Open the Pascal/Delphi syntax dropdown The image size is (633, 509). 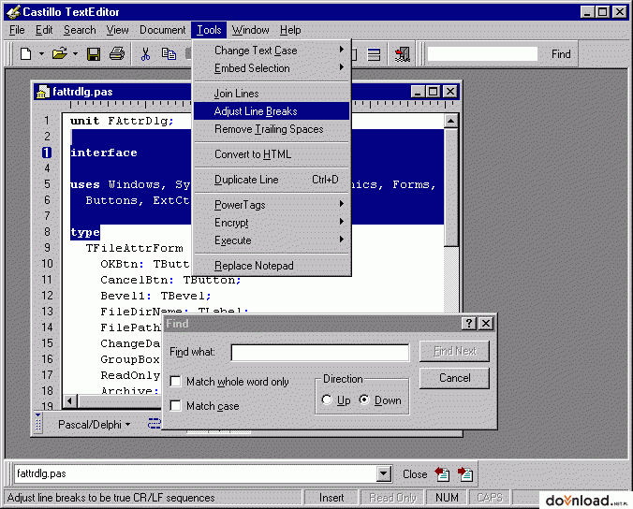(x=94, y=424)
